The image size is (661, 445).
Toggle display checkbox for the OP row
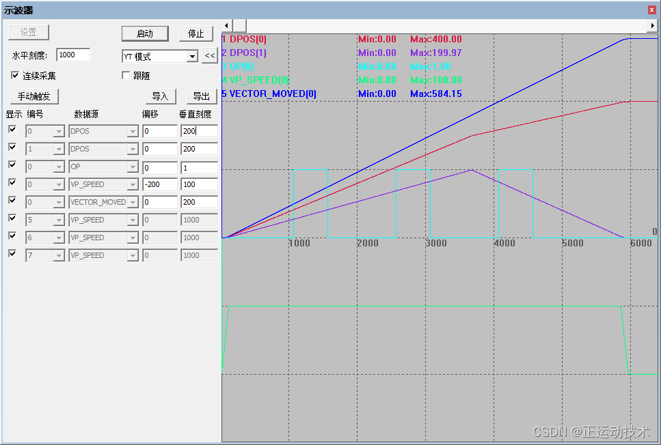click(x=13, y=164)
